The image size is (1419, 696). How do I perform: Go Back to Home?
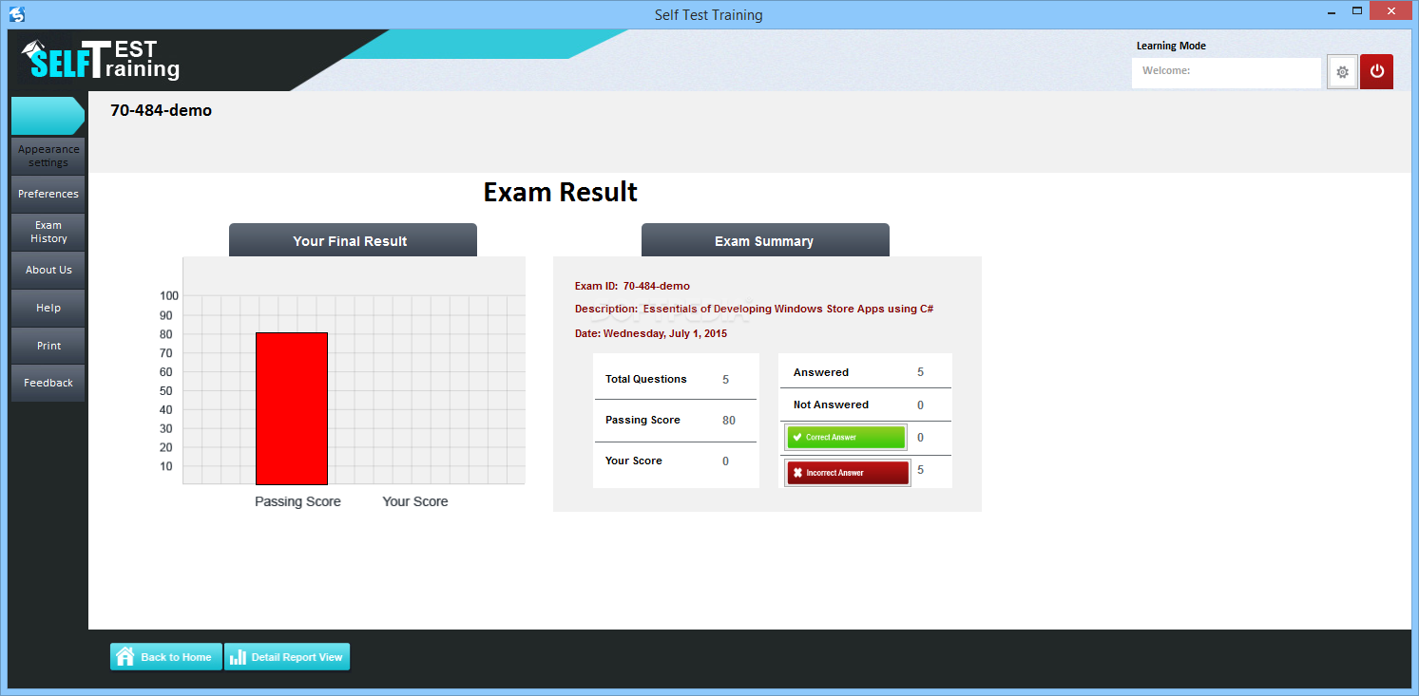tap(166, 657)
